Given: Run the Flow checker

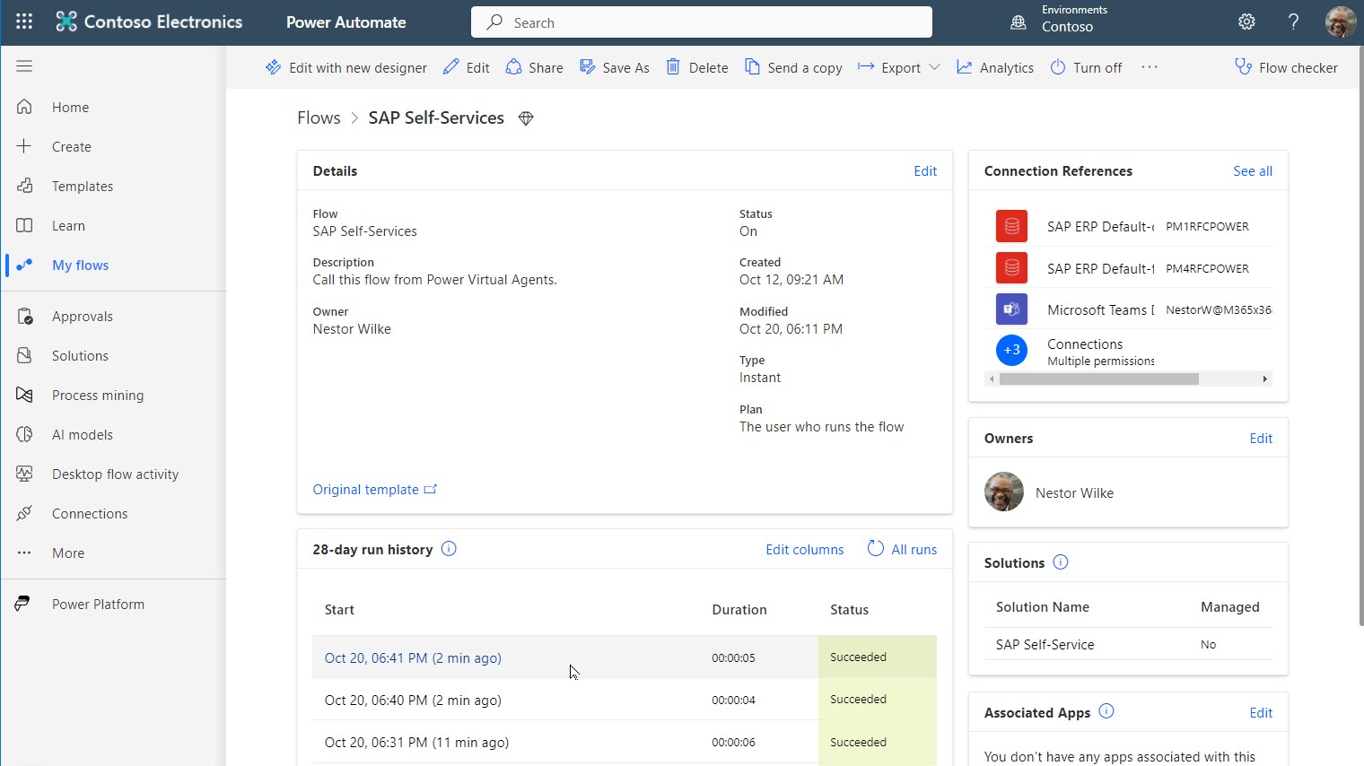Looking at the screenshot, I should tap(1286, 67).
